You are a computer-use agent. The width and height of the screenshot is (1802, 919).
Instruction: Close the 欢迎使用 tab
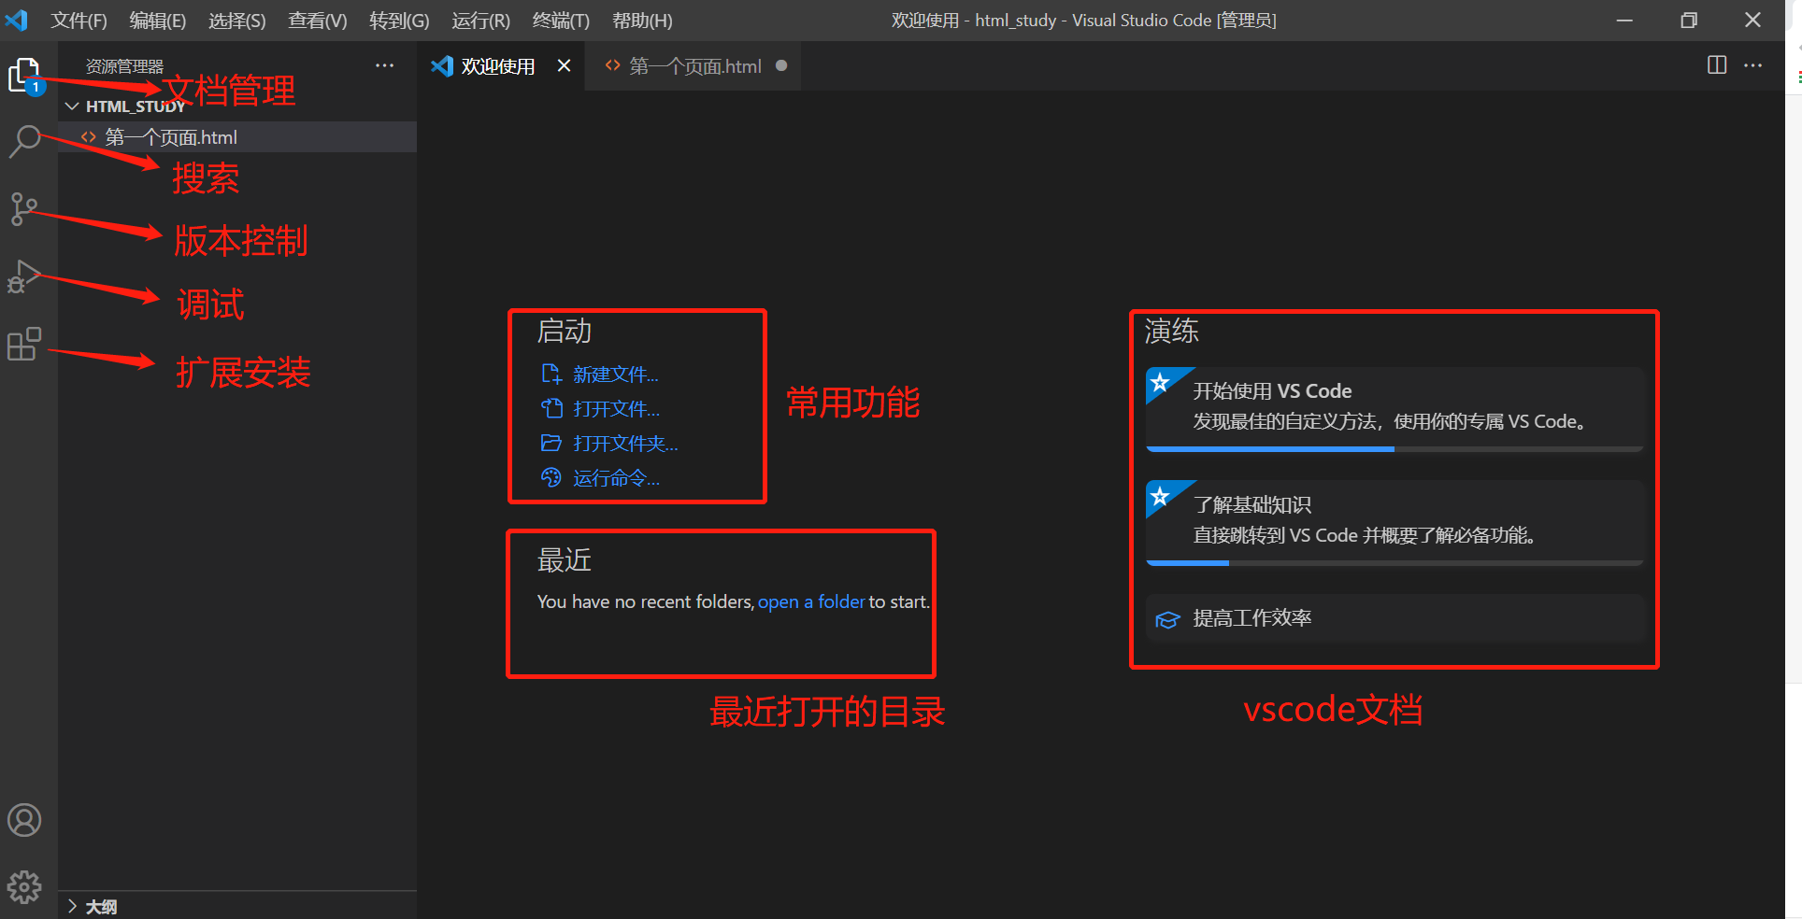coord(564,65)
